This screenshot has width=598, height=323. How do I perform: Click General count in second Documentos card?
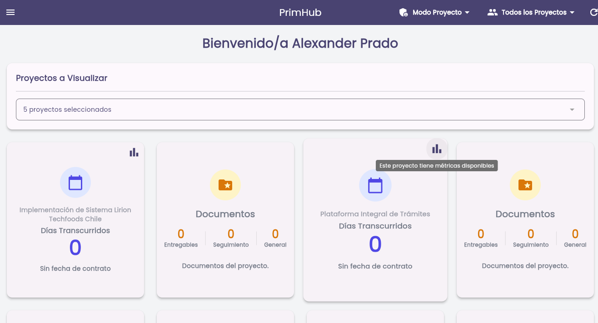[x=575, y=234]
